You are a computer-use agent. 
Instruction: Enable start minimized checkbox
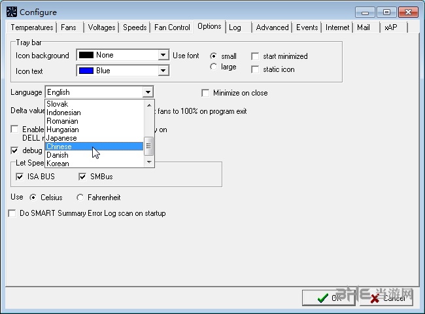pos(255,56)
